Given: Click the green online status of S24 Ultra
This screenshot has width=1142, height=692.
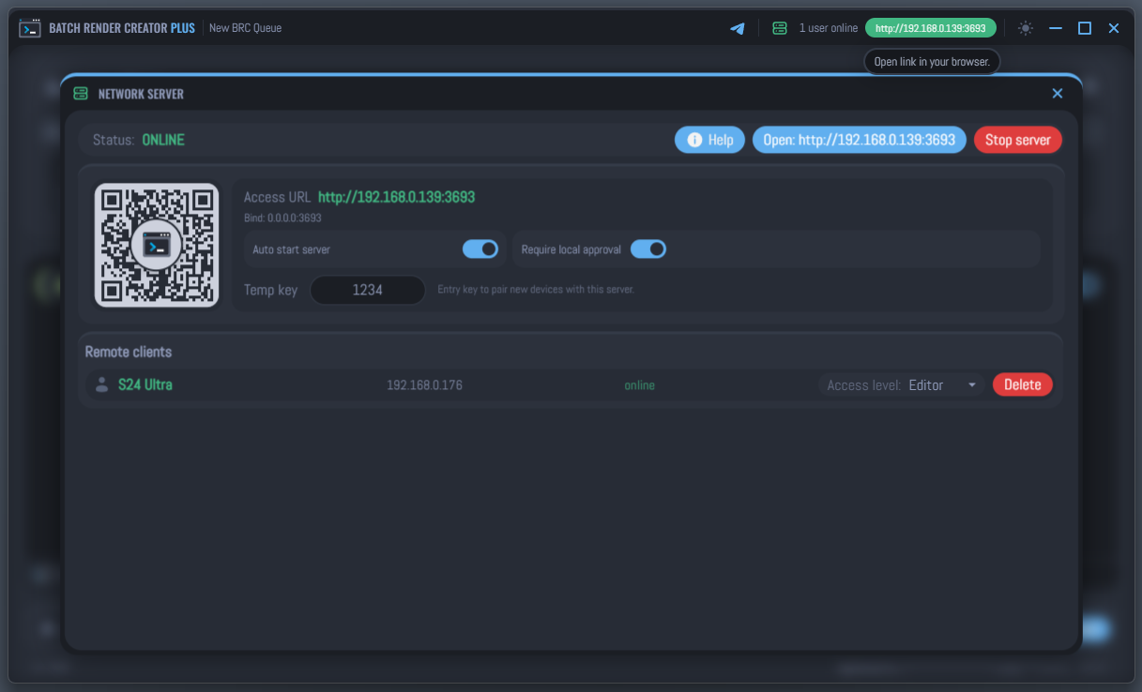Looking at the screenshot, I should tap(640, 385).
